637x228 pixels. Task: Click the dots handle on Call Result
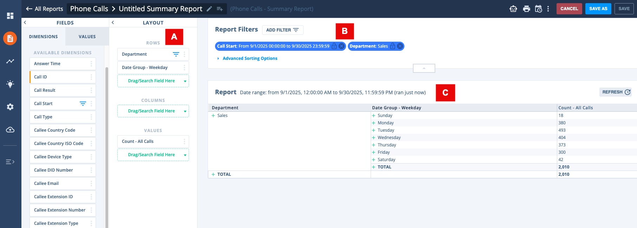[91, 90]
